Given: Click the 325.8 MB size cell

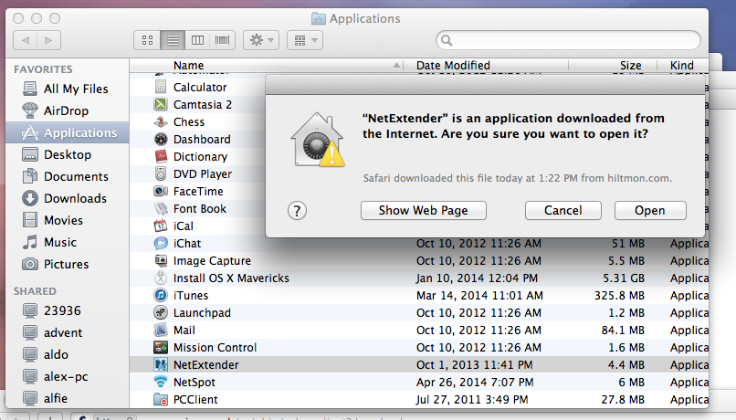Looking at the screenshot, I should point(619,296).
